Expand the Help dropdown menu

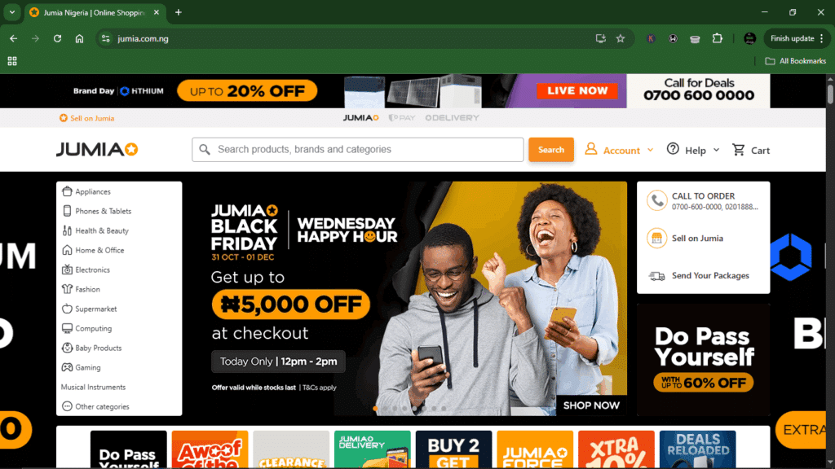[x=693, y=150]
